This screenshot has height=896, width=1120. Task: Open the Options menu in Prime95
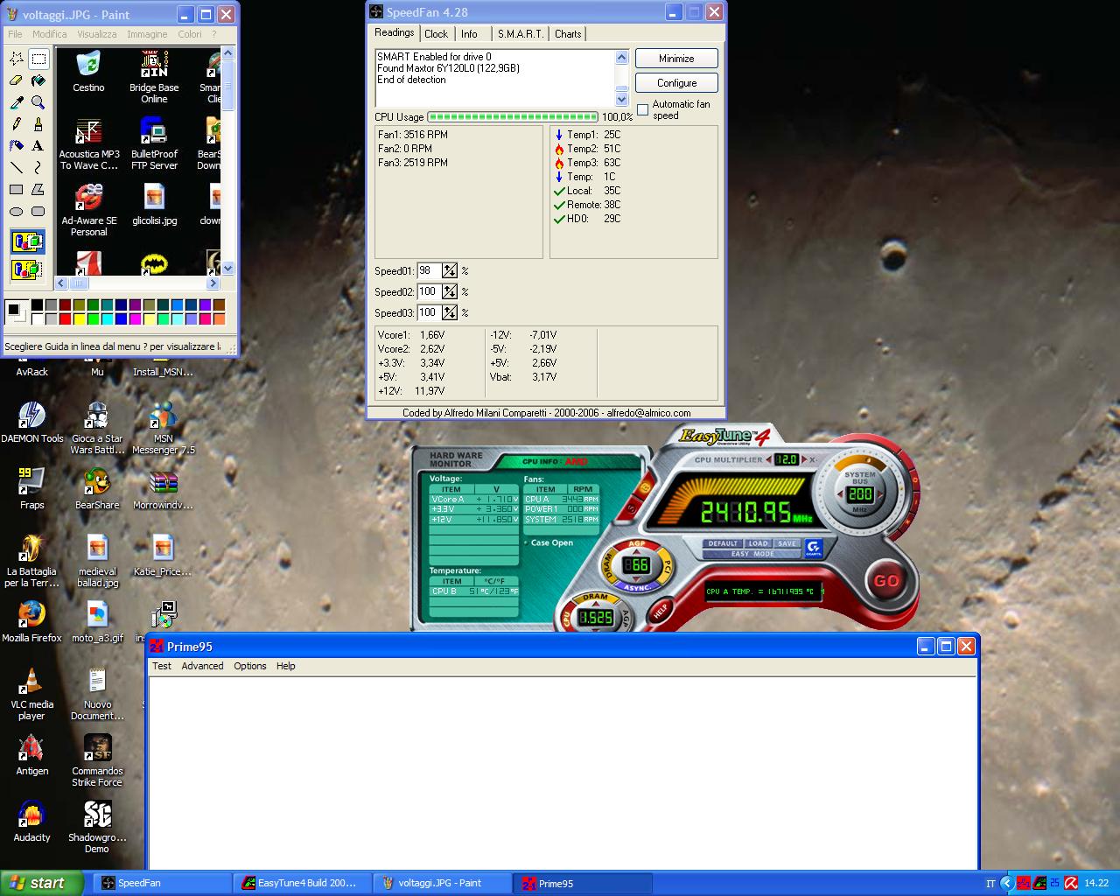coord(249,666)
